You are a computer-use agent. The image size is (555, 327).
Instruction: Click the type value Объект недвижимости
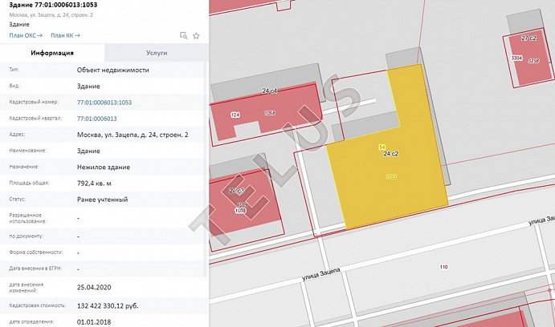pos(113,70)
